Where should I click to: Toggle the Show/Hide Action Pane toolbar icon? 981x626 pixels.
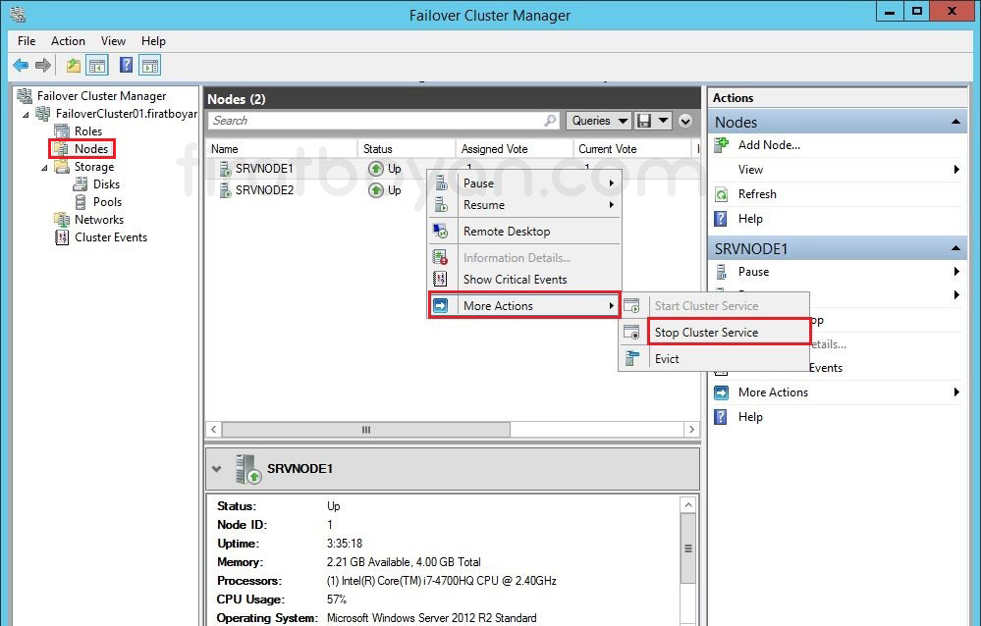click(x=150, y=65)
